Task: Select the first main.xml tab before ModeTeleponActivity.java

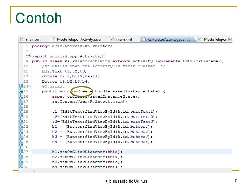Action: (x=34, y=39)
